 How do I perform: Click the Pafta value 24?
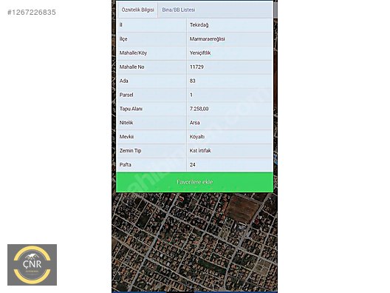(193, 165)
